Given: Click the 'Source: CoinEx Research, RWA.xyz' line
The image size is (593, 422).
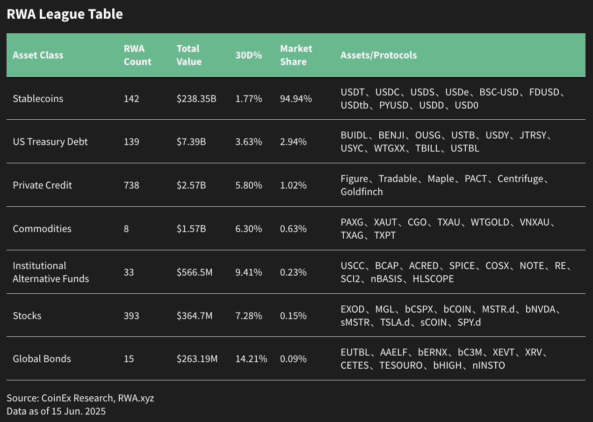Looking at the screenshot, I should point(80,398).
